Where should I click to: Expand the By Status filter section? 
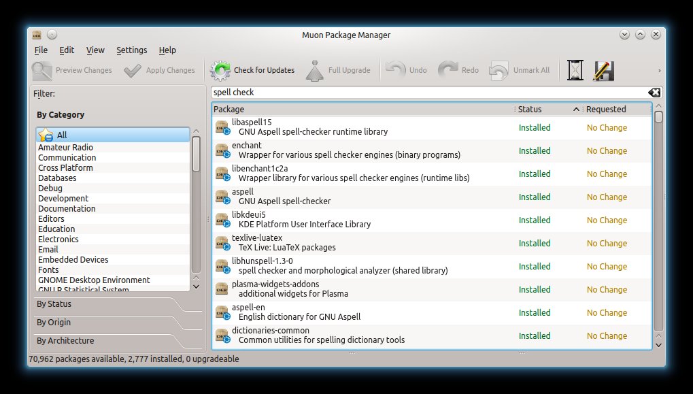click(x=54, y=304)
